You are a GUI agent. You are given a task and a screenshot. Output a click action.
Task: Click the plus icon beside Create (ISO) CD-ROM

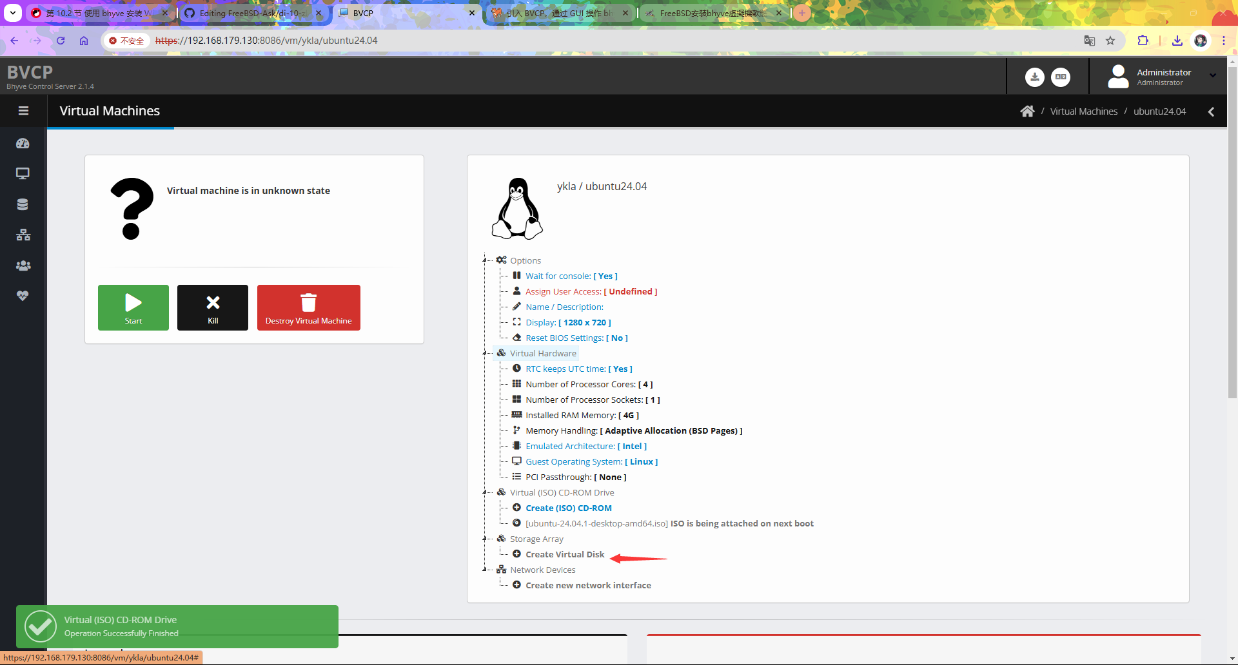point(516,508)
